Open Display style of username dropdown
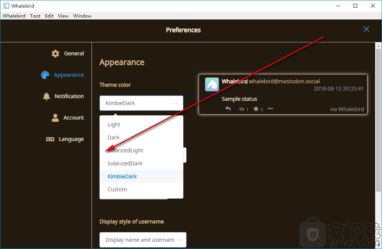The height and width of the screenshot is (249, 382). [143, 240]
